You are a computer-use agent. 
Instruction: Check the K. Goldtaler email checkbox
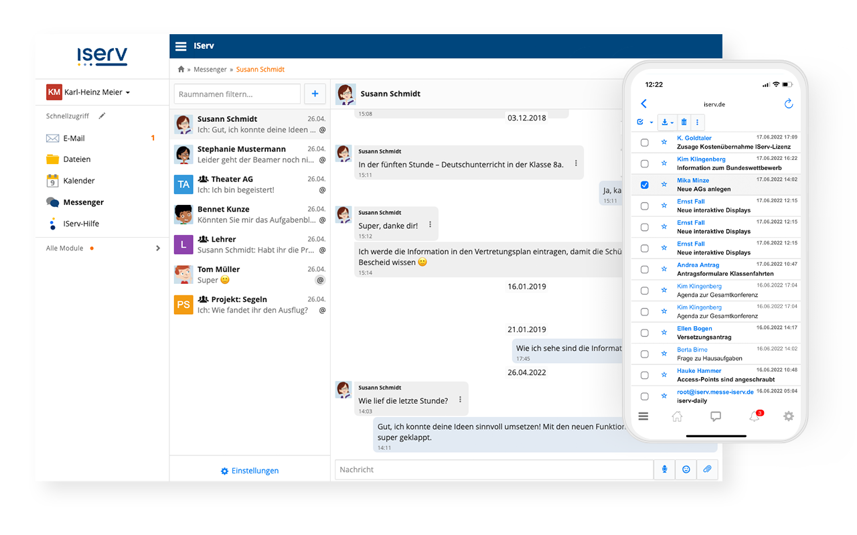click(x=645, y=142)
